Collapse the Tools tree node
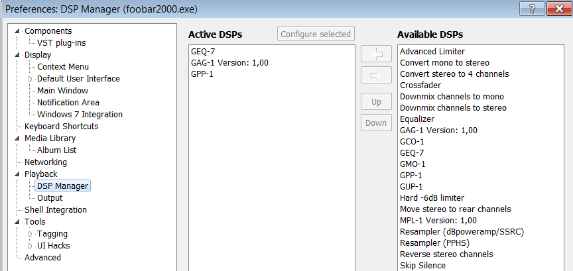 (x=17, y=222)
